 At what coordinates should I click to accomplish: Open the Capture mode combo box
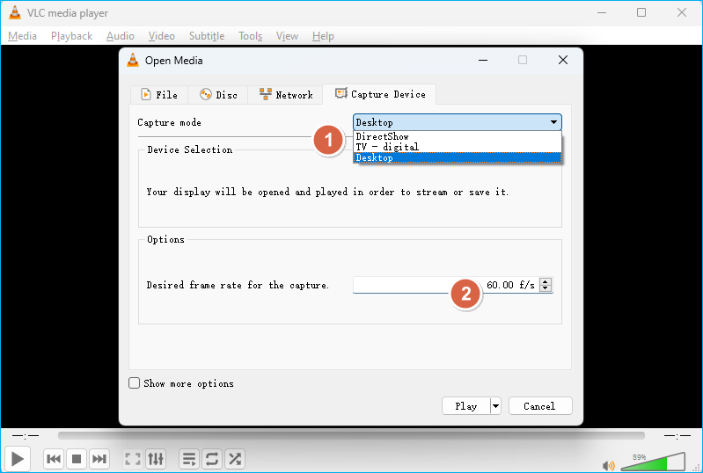coord(458,122)
